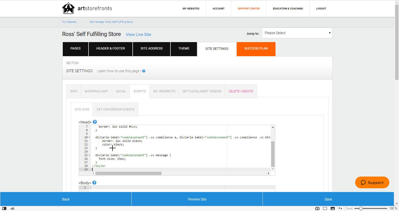Select the Site Wide scripts tab
This screenshot has width=399, height=211.
pyautogui.click(x=82, y=109)
